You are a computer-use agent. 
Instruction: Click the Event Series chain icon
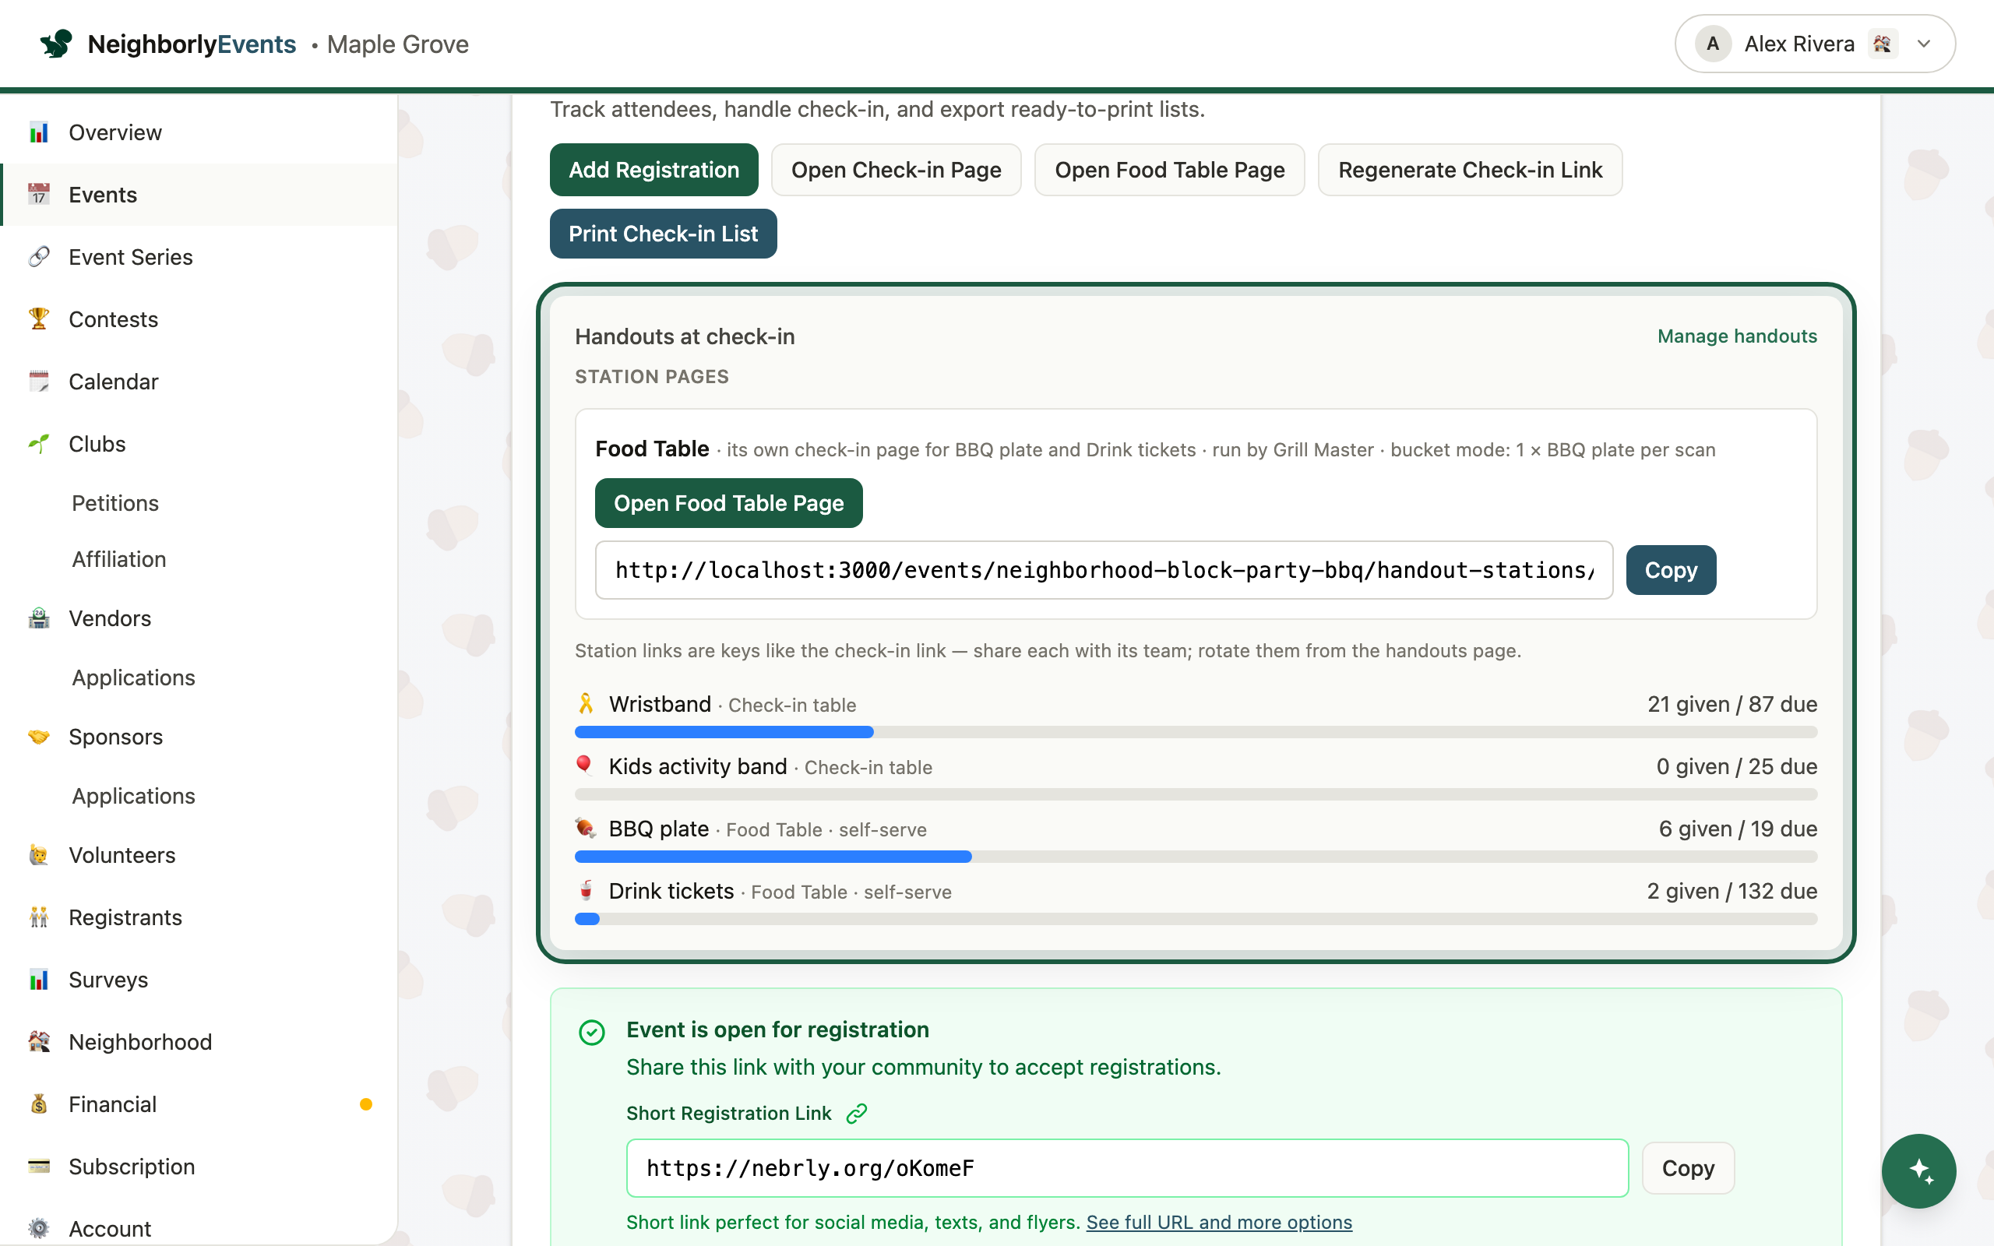pyautogui.click(x=39, y=256)
